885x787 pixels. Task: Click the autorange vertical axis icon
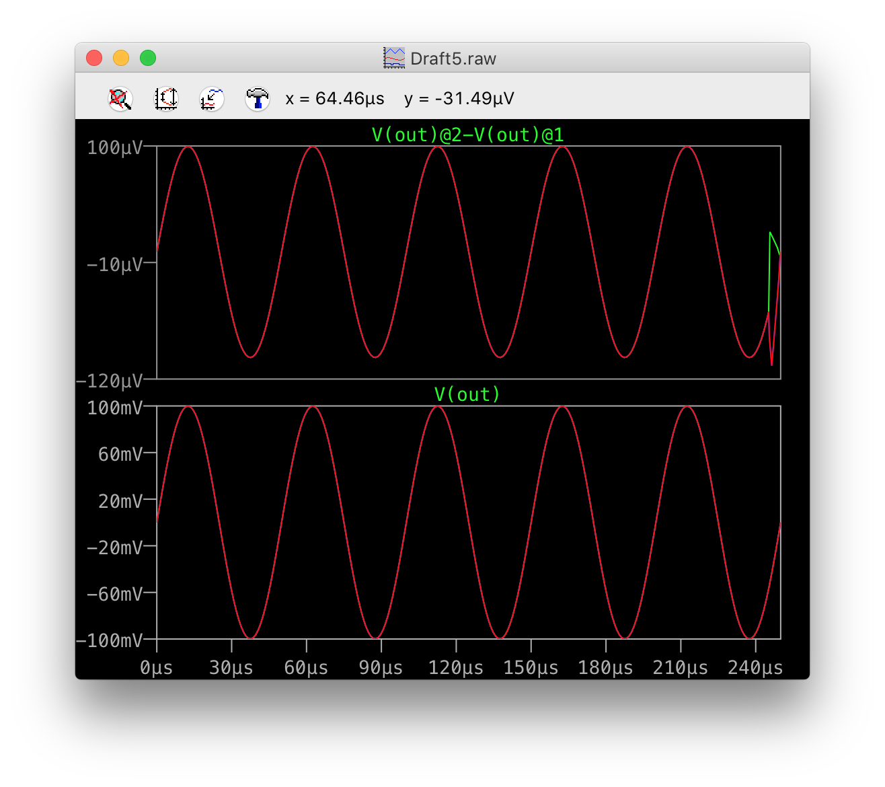(x=166, y=99)
